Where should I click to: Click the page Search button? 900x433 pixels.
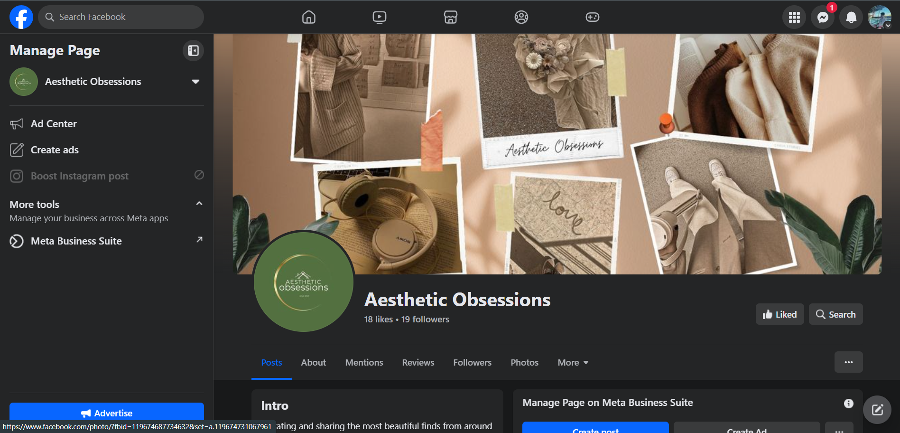point(835,314)
